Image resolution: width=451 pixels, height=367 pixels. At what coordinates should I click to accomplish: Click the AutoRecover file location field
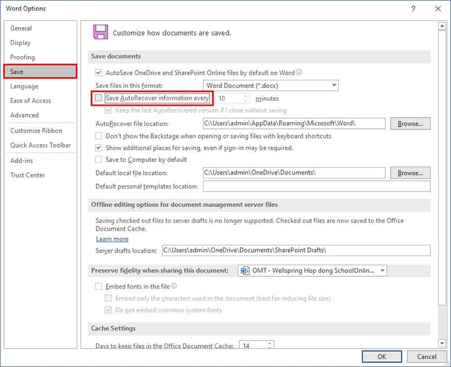(x=294, y=123)
